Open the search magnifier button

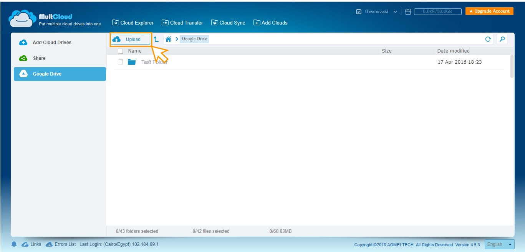502,39
